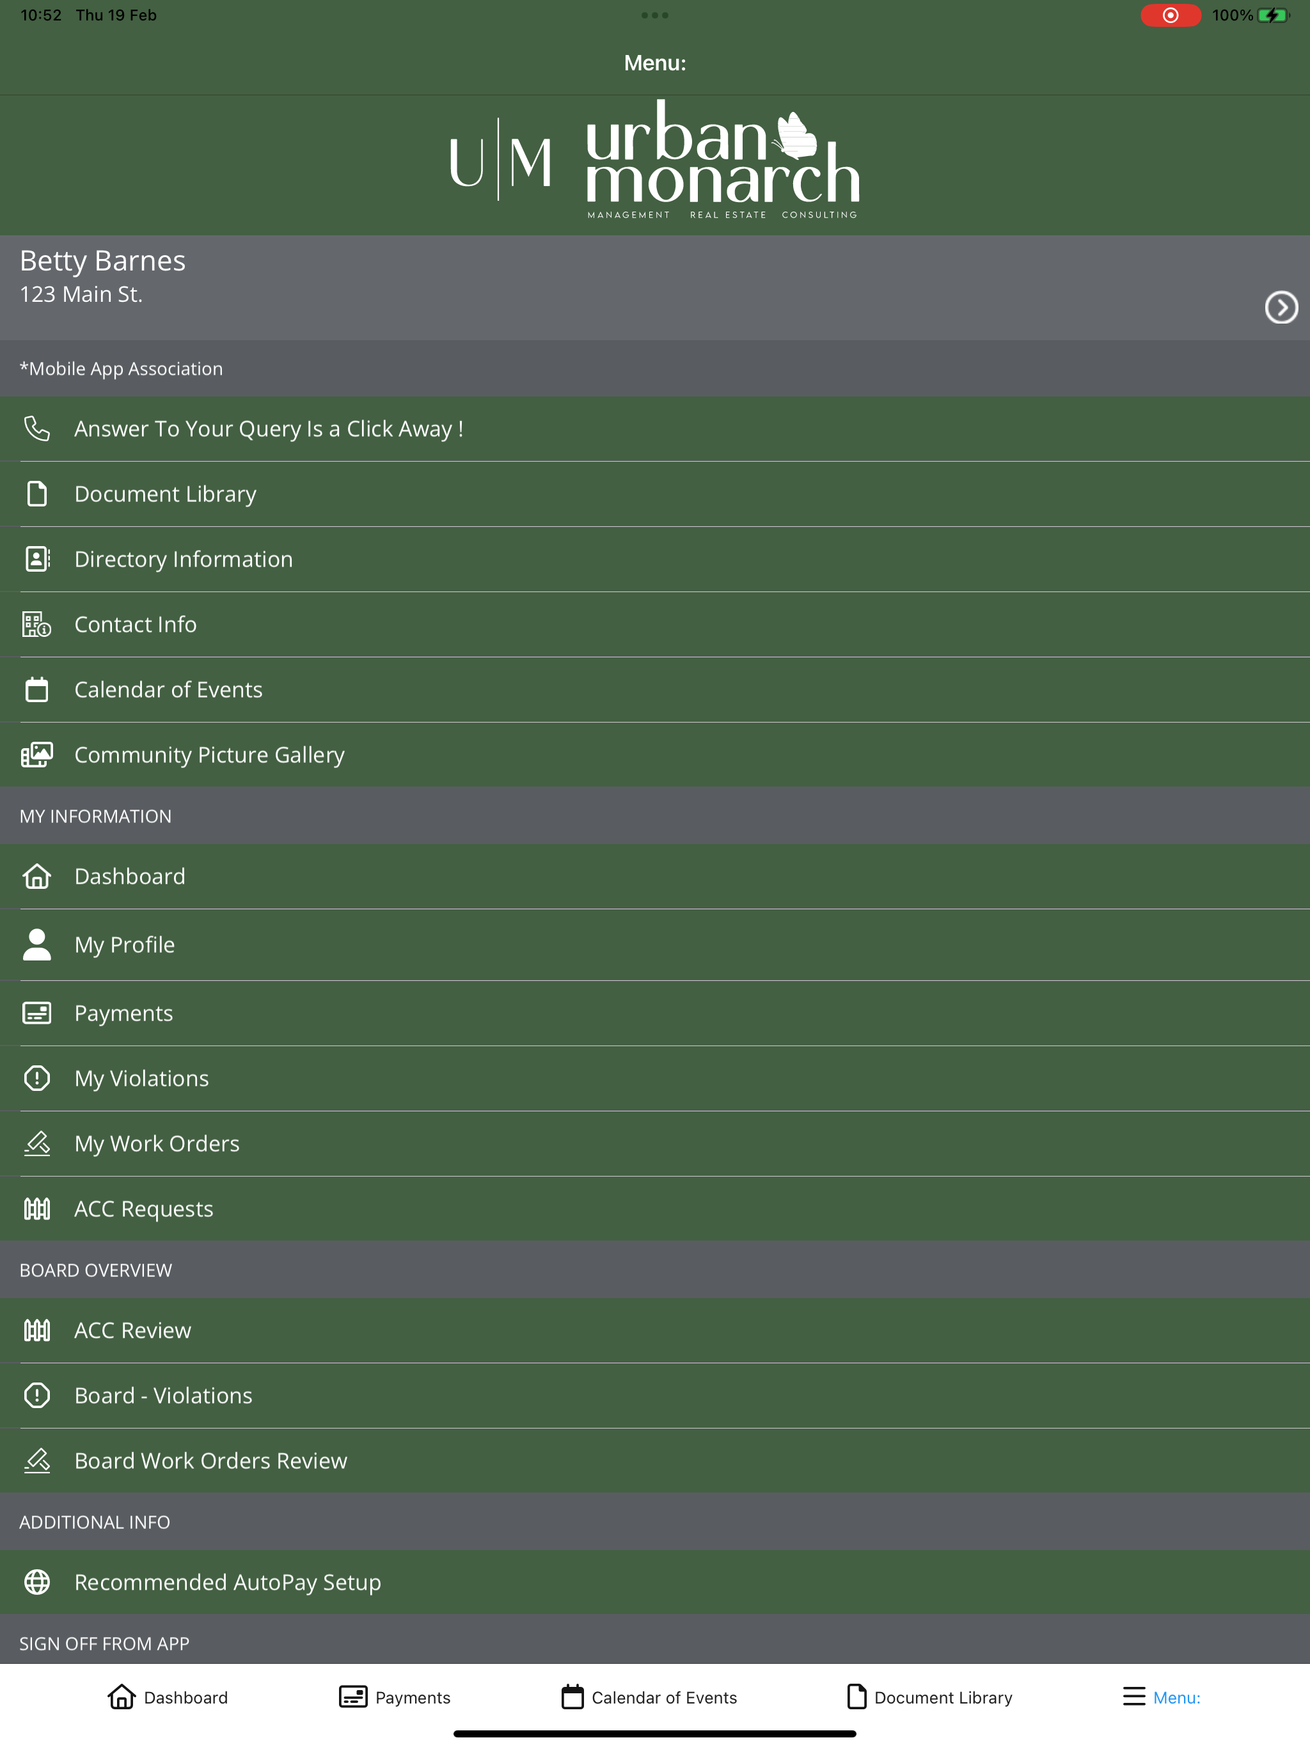Tap the document icon next to Document Library row
The height and width of the screenshot is (1747, 1310).
tap(37, 494)
